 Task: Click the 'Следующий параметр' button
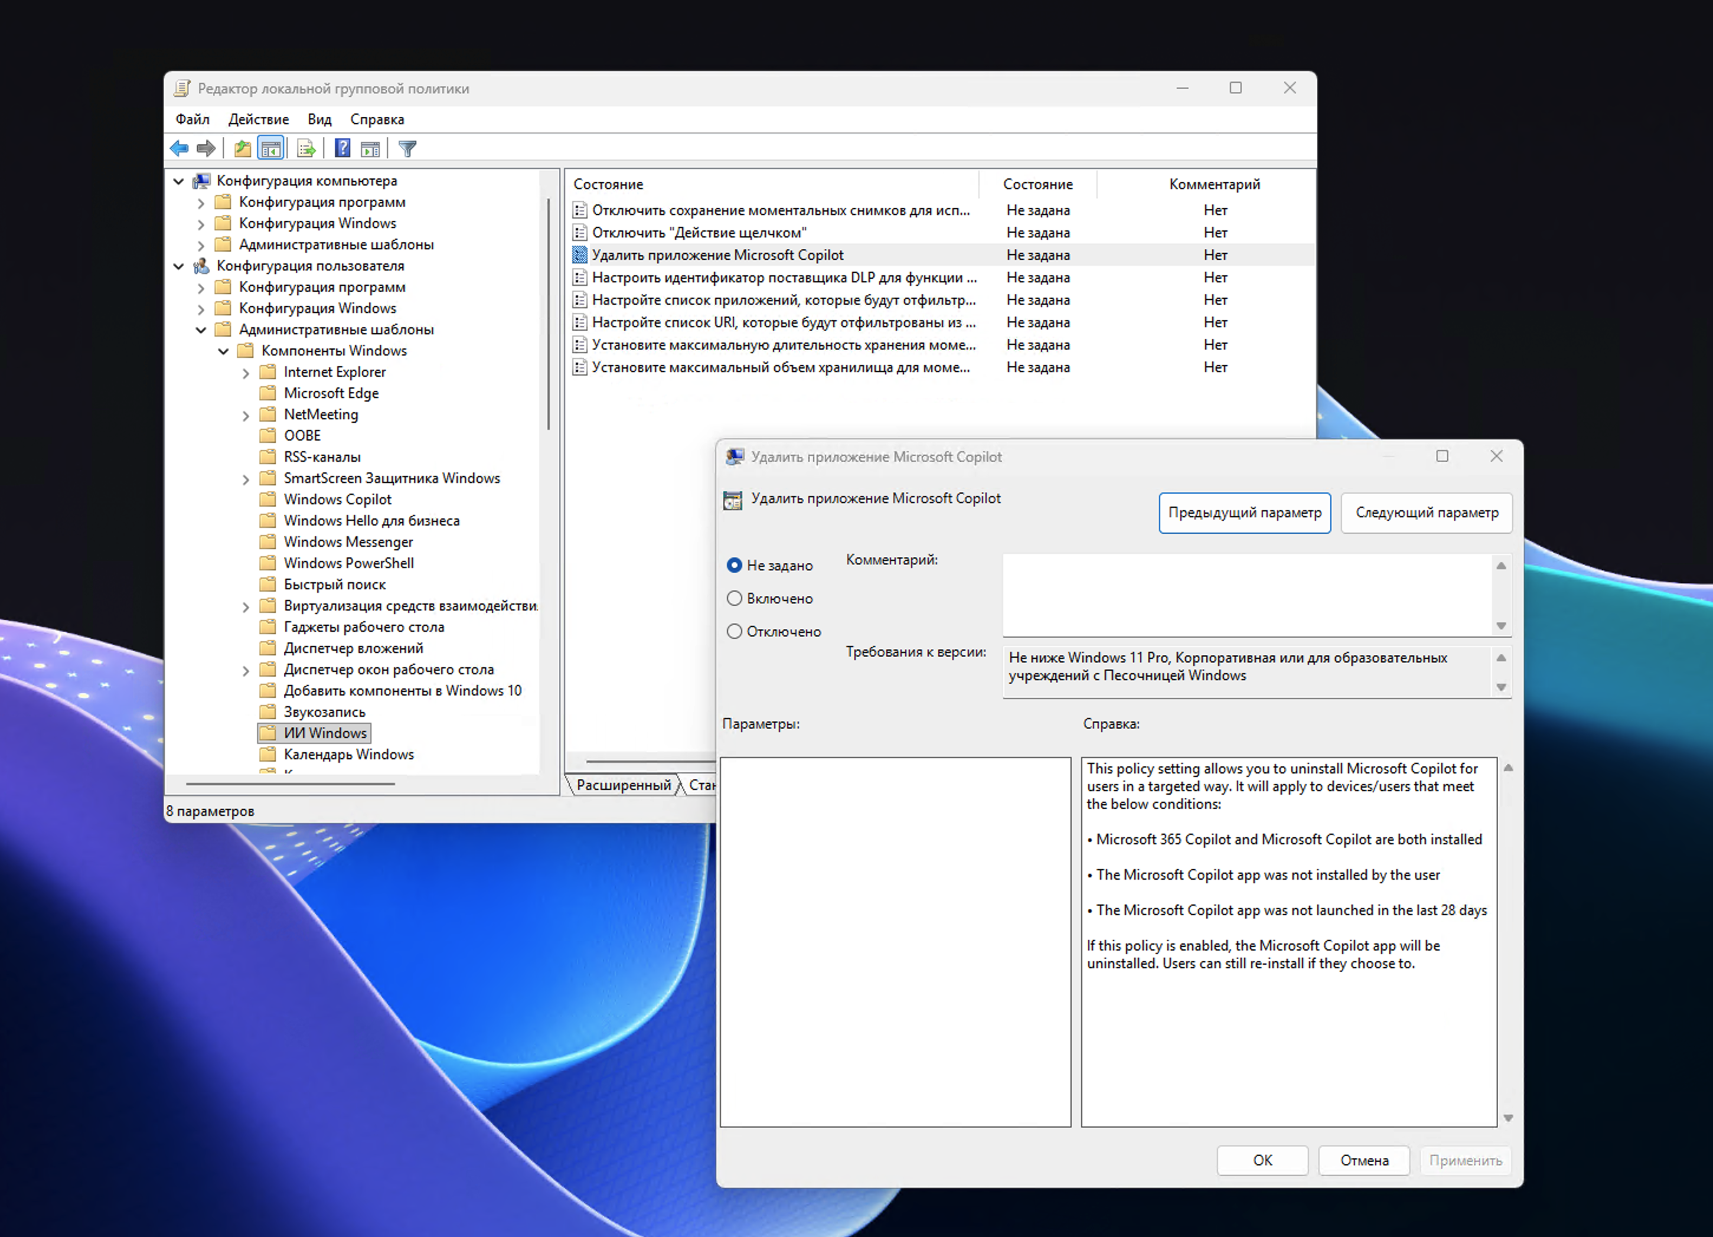tap(1426, 513)
